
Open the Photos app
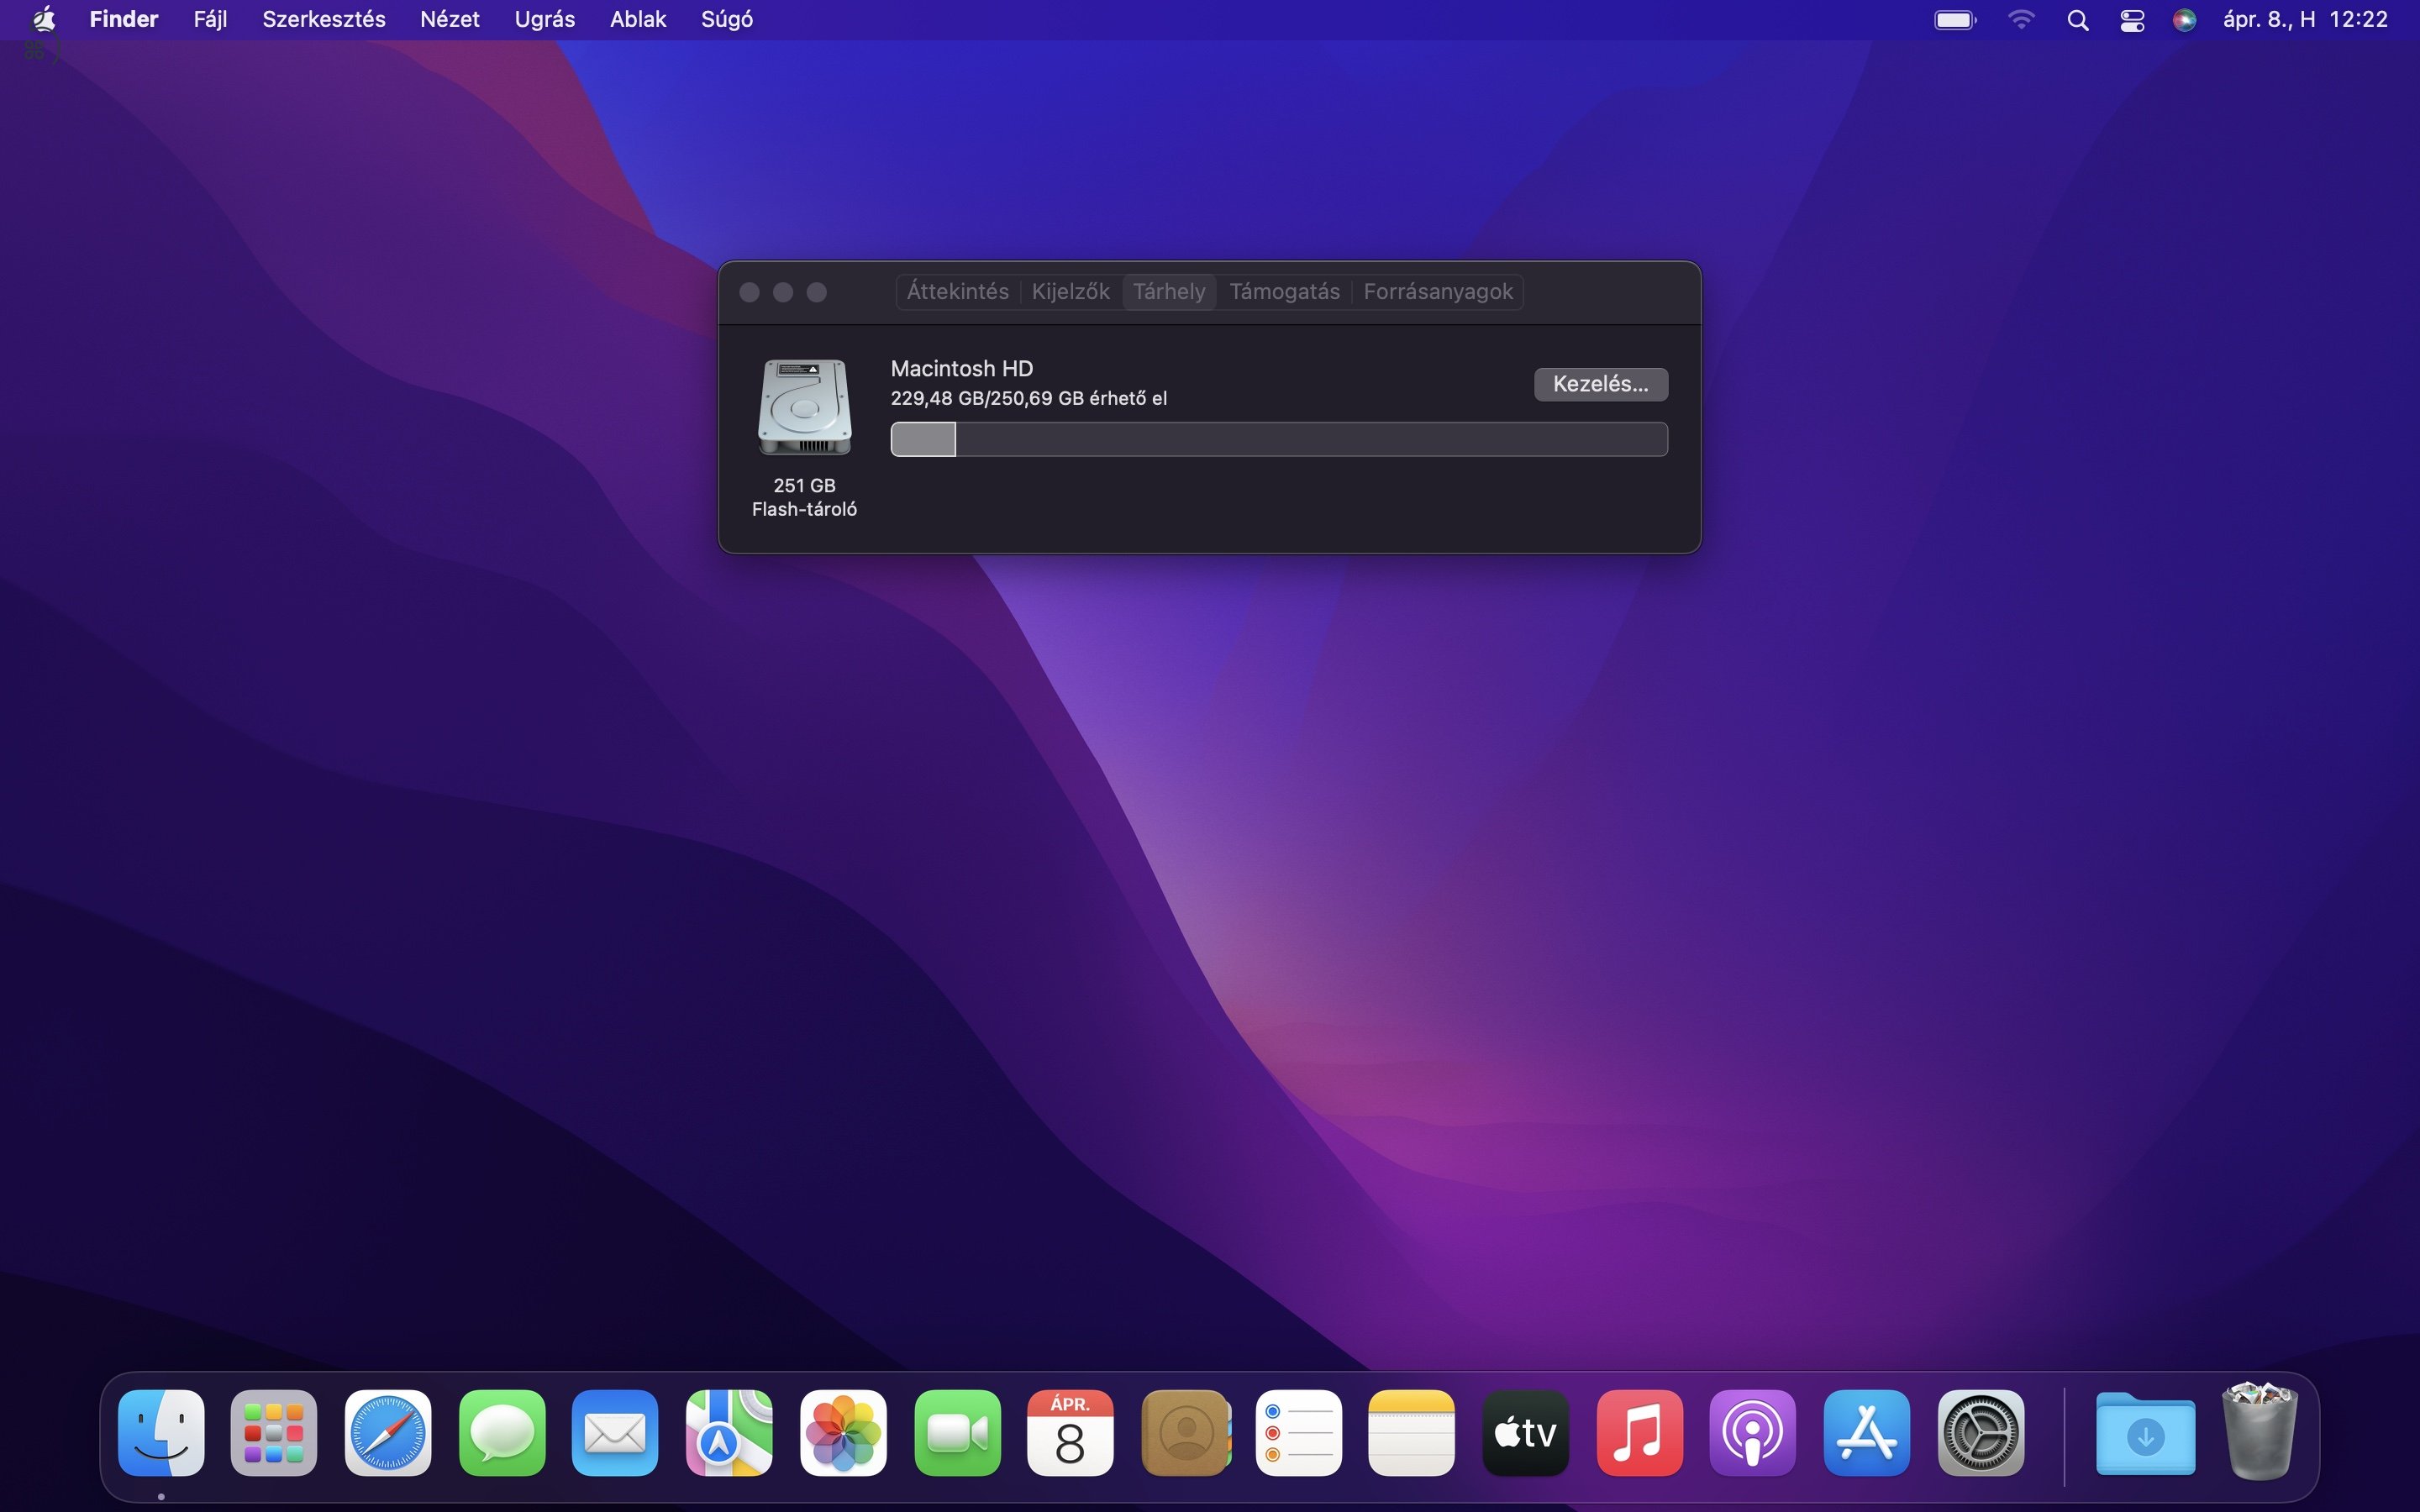point(843,1432)
